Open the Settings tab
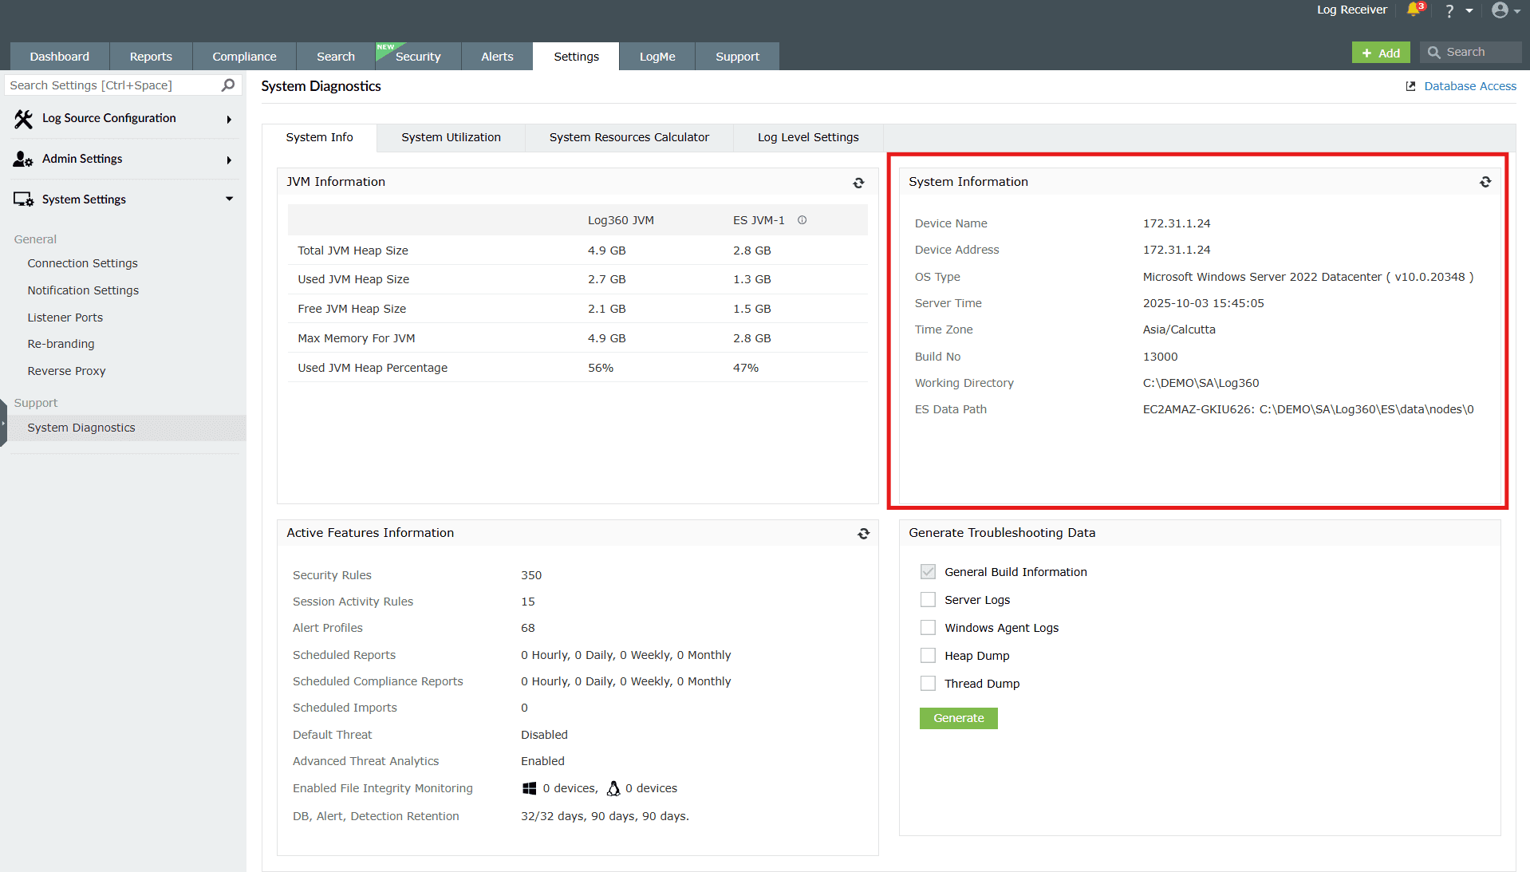The height and width of the screenshot is (872, 1530). (x=576, y=57)
